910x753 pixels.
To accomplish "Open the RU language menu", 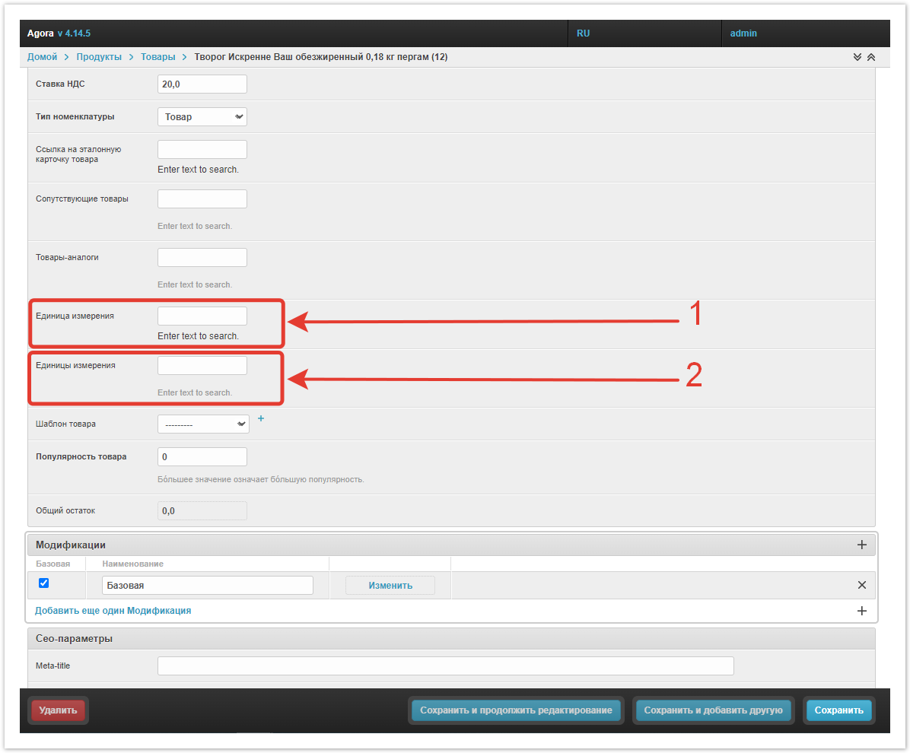I will pos(584,33).
